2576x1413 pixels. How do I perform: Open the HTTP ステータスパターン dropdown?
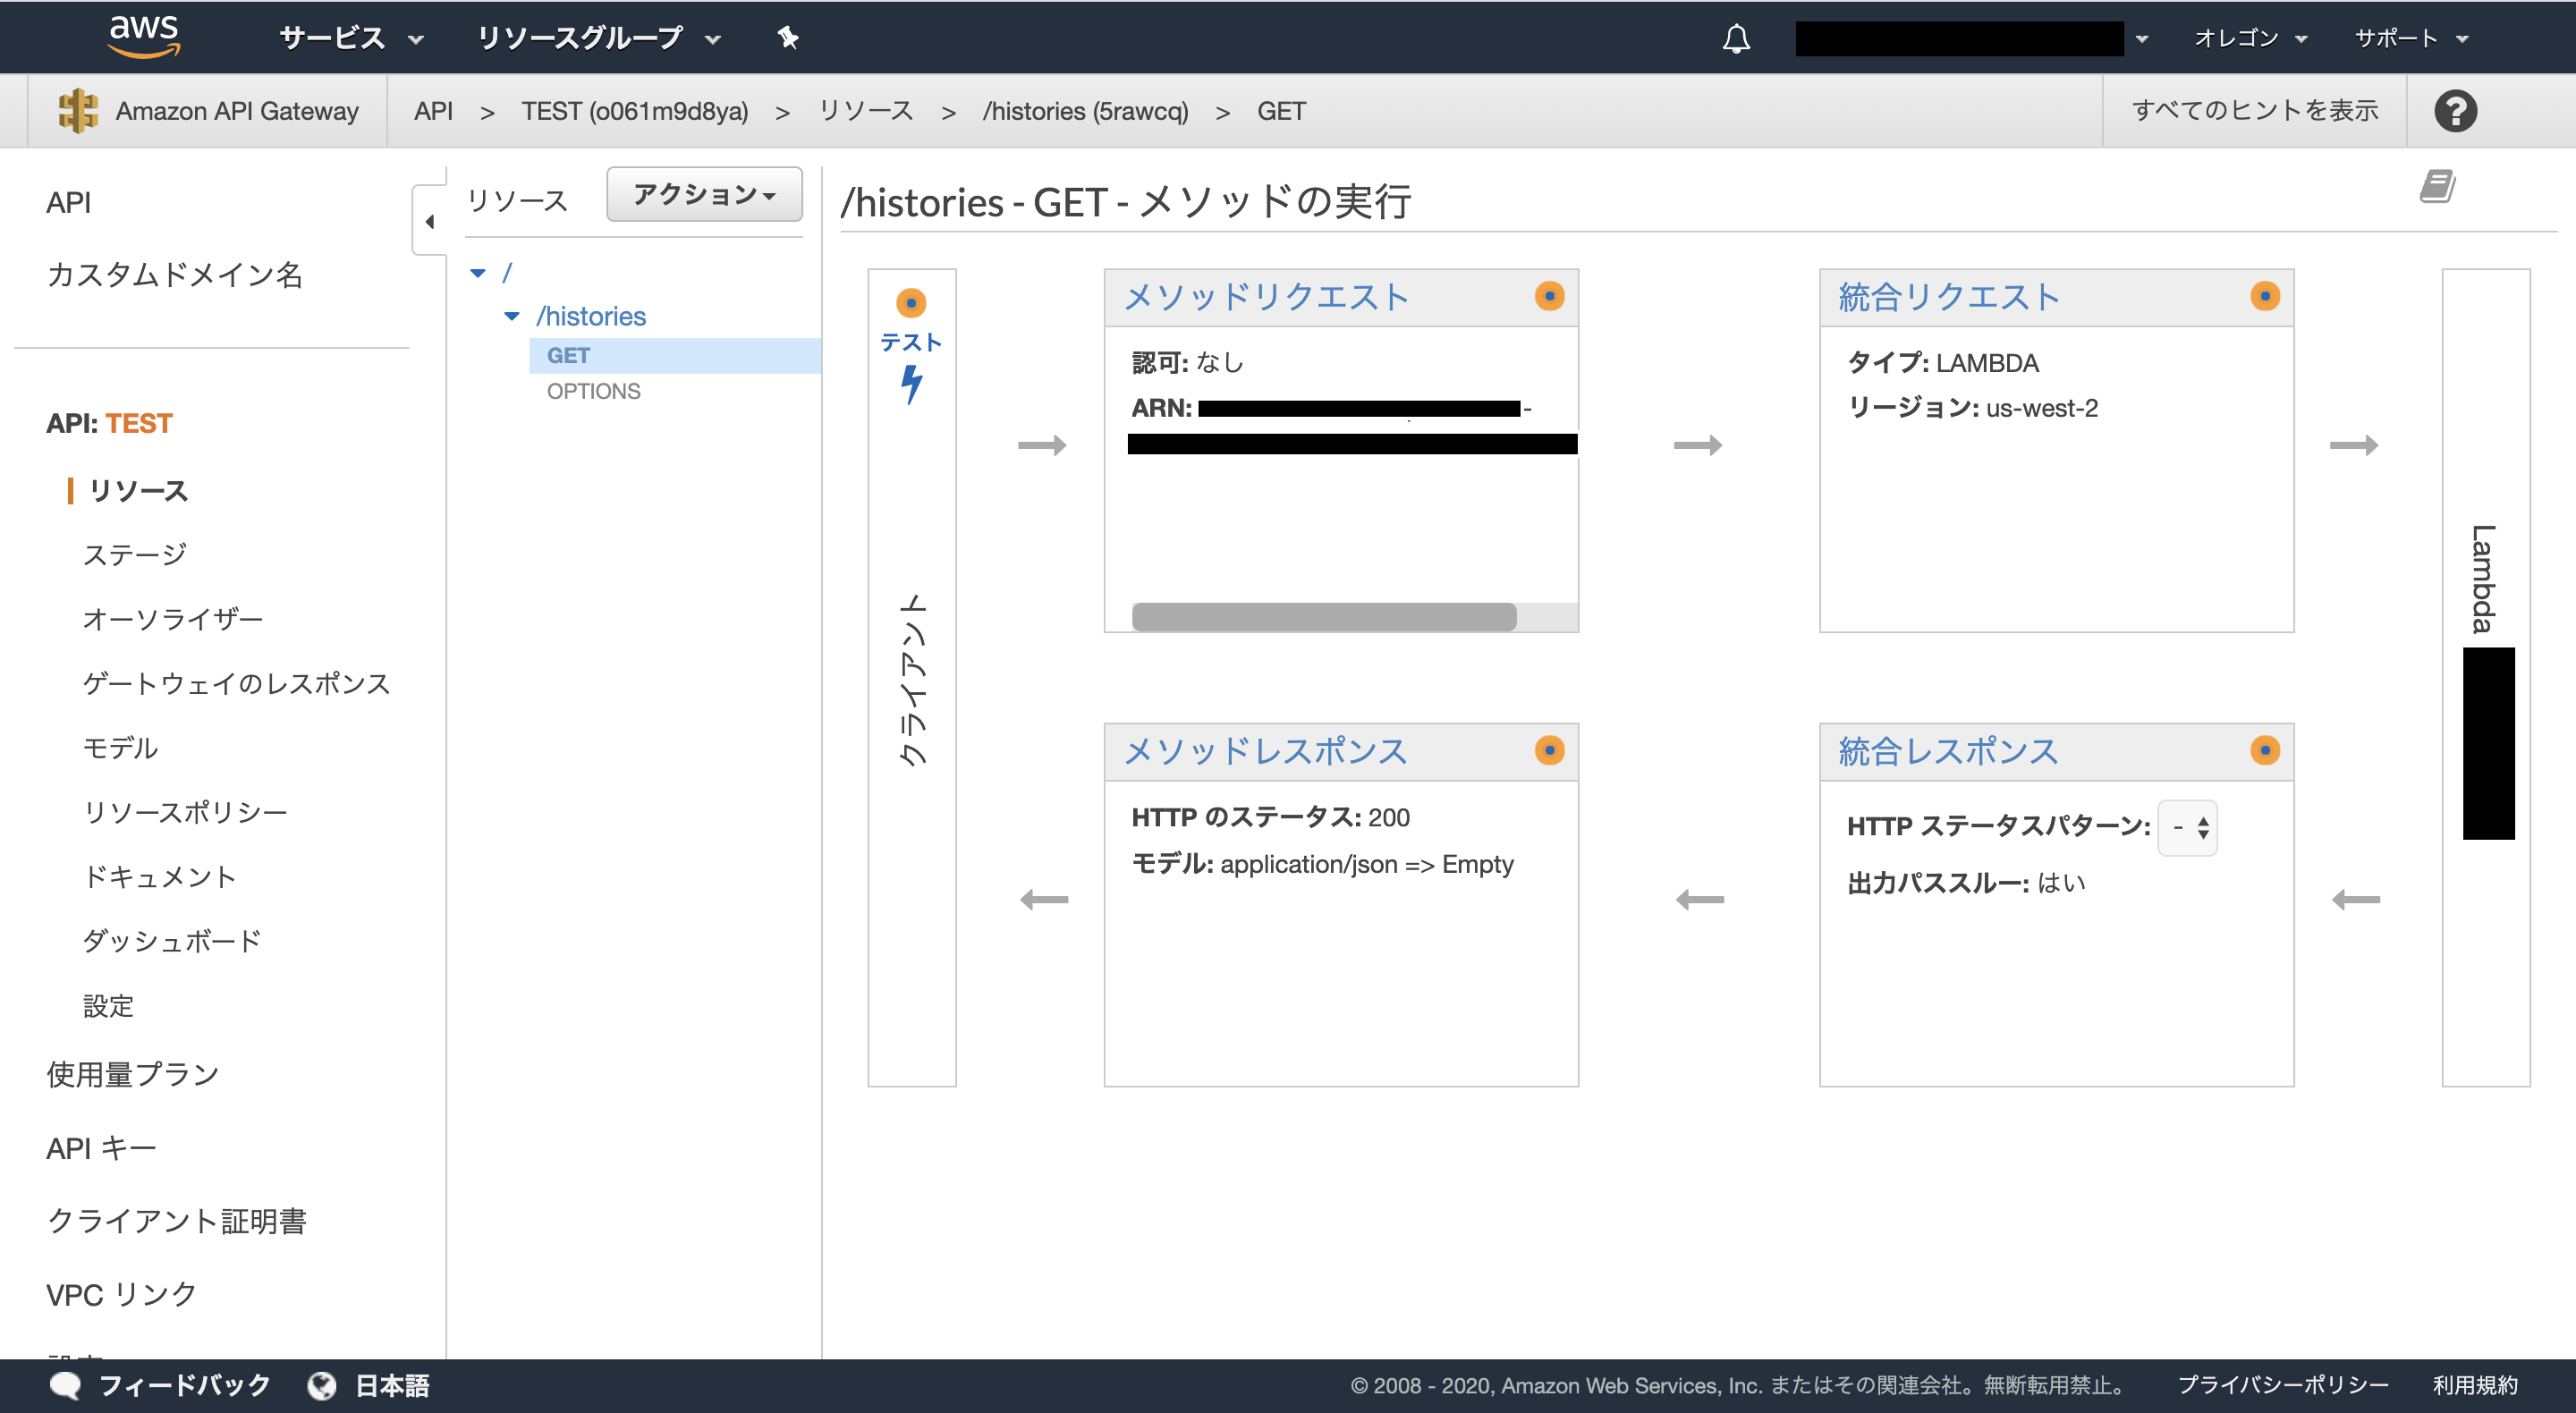tap(2187, 827)
